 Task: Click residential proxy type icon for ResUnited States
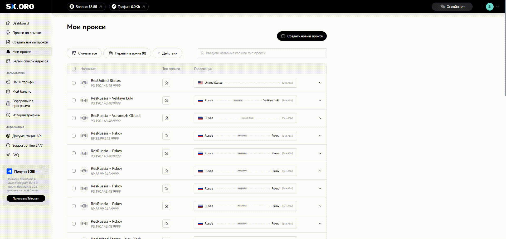pyautogui.click(x=166, y=83)
